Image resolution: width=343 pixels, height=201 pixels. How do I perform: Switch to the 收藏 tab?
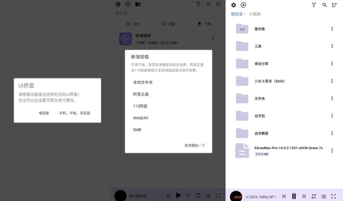pos(168,24)
